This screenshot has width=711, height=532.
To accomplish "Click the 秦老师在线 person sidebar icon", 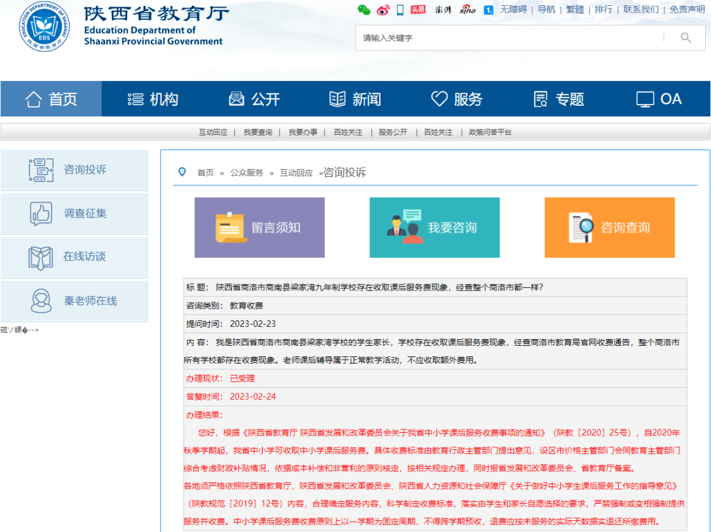I will coord(41,301).
